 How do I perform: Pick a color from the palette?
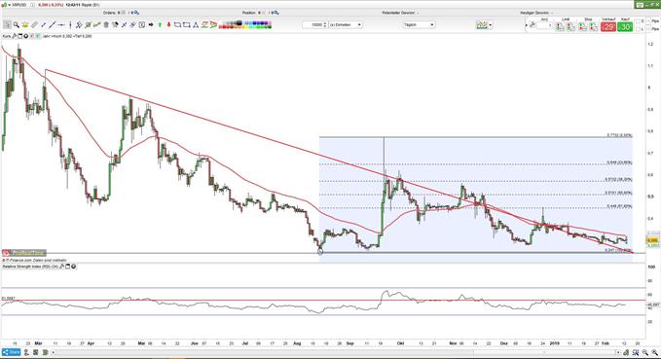tap(245, 25)
